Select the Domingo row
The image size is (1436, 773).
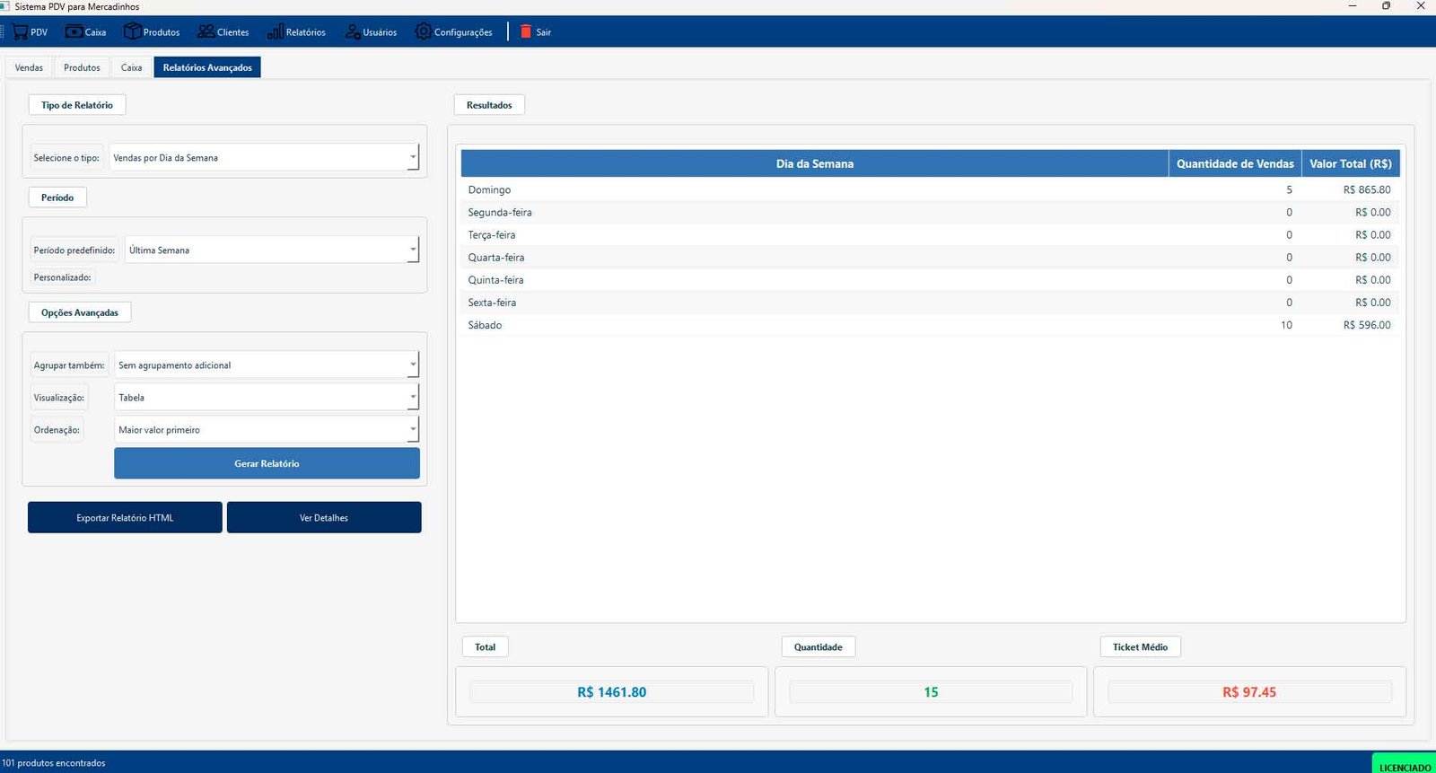[930, 189]
